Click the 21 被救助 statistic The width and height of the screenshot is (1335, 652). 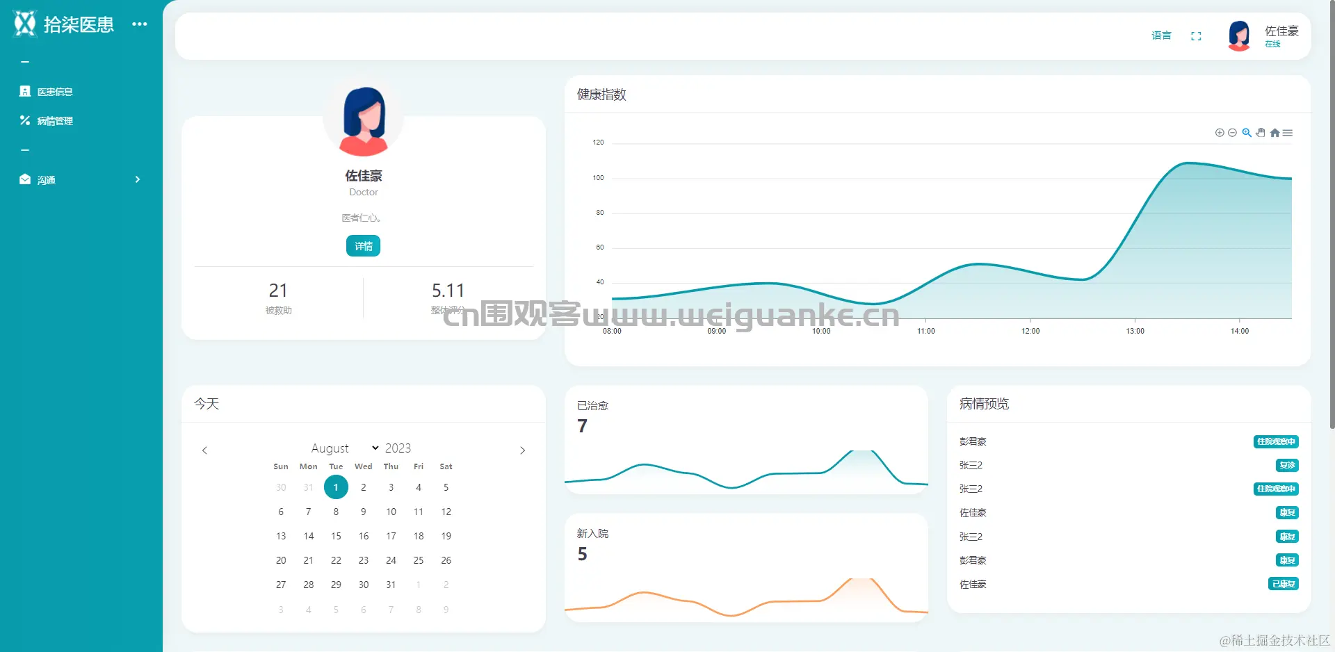[x=279, y=298]
